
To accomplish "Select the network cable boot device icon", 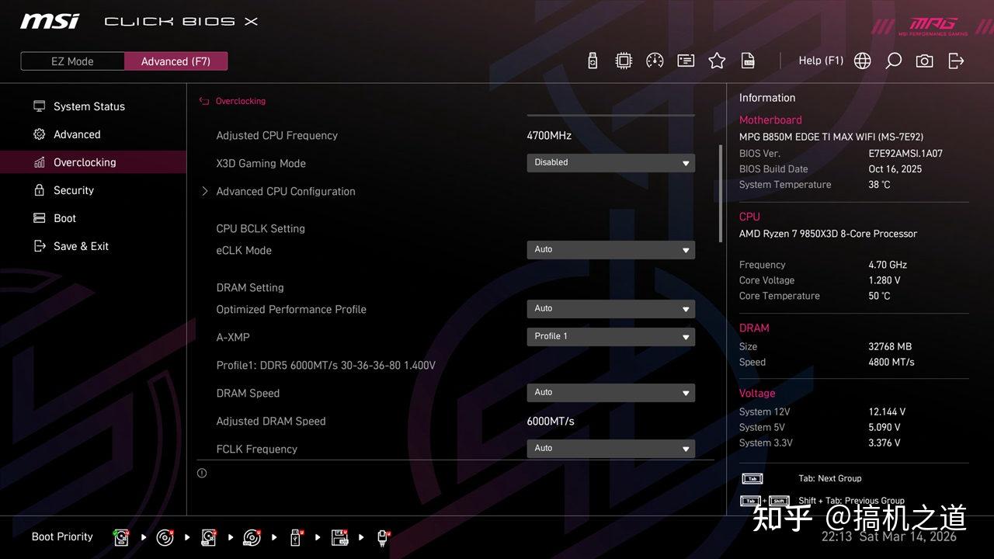I will (383, 536).
